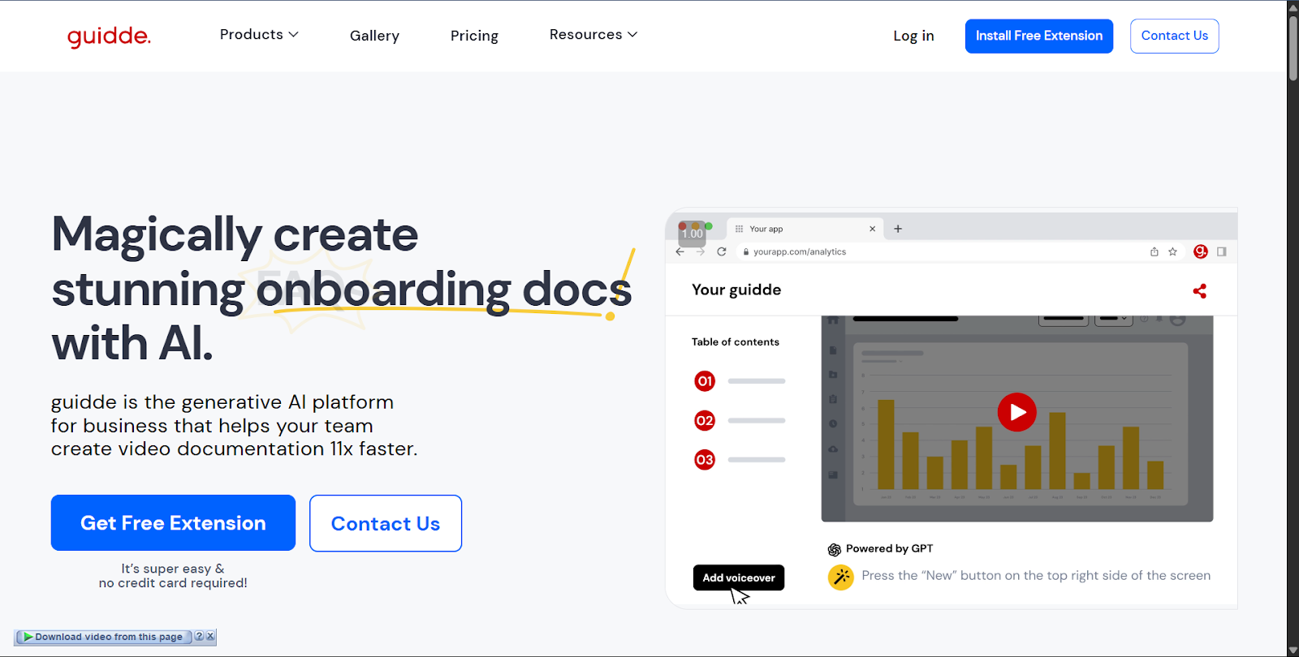This screenshot has height=657, width=1299.
Task: Click the hero Contact Us button beside Get Free Extension
Action: 386,523
